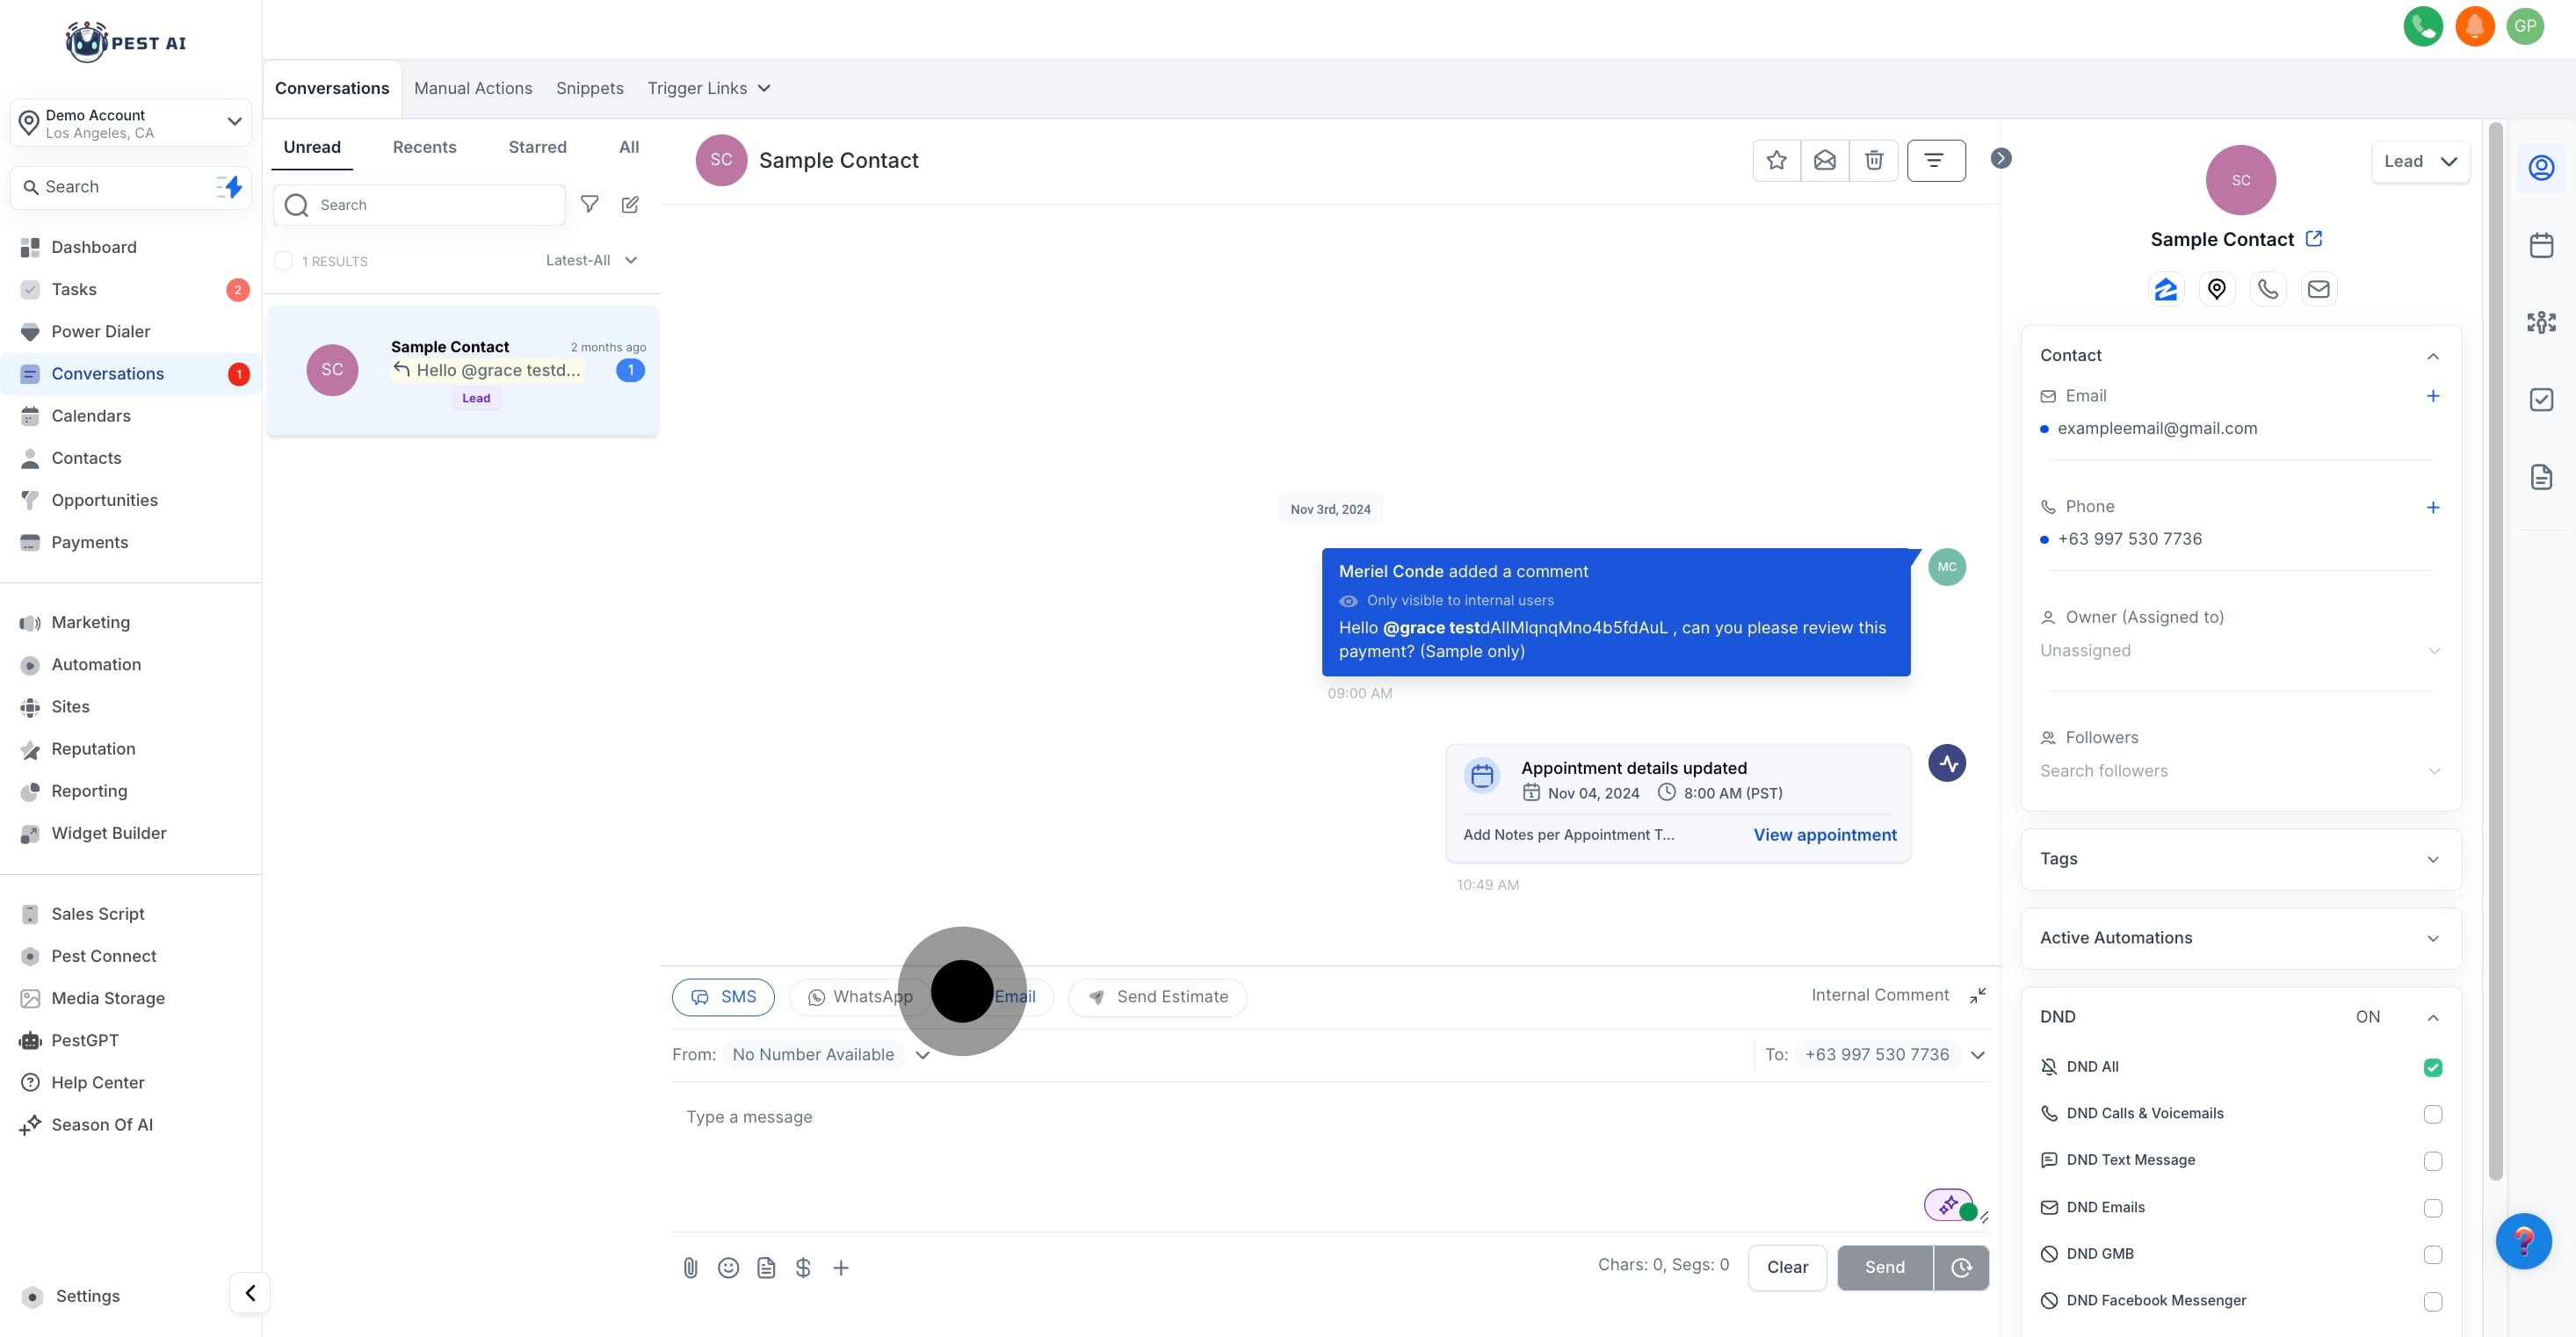Open green phone dialer icon
Screen dimensions: 2576x1337
tap(2422, 26)
